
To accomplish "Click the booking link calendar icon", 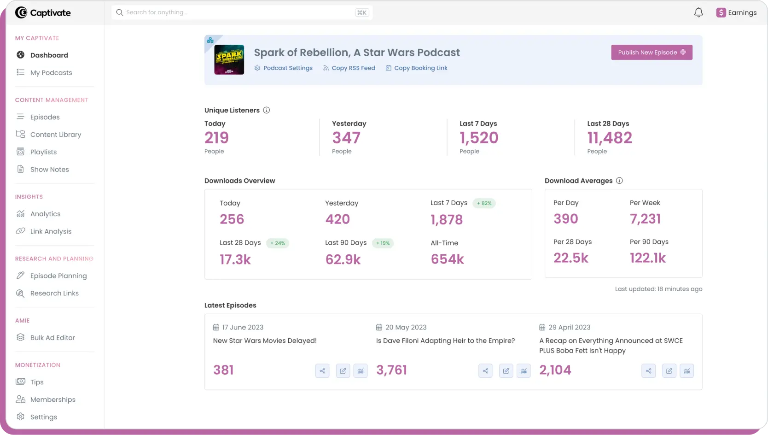I will point(389,68).
